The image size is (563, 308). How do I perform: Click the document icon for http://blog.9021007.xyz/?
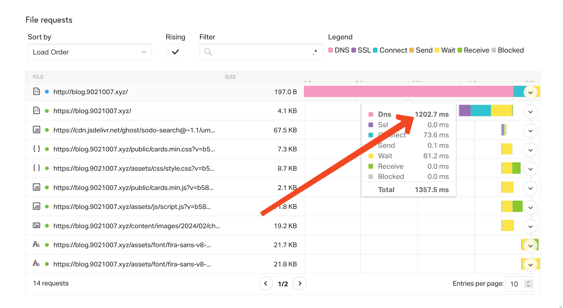point(36,91)
